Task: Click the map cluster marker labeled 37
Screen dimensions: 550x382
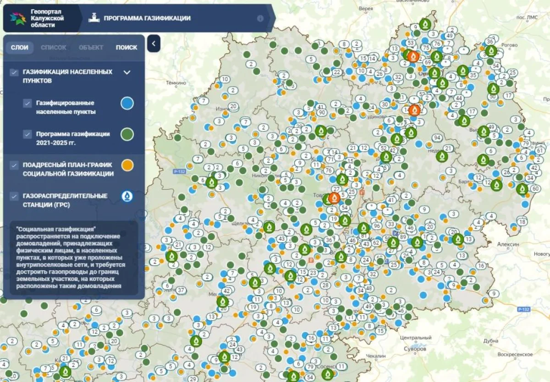Action: 181,290
